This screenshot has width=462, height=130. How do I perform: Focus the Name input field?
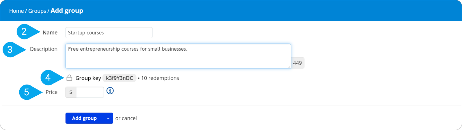[x=109, y=32]
